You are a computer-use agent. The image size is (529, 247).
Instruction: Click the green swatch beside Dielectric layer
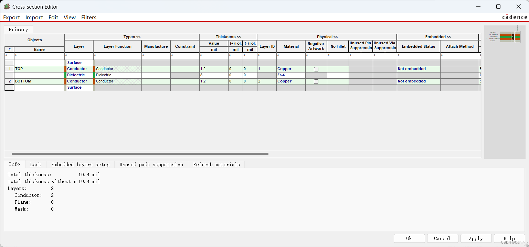click(x=65, y=75)
